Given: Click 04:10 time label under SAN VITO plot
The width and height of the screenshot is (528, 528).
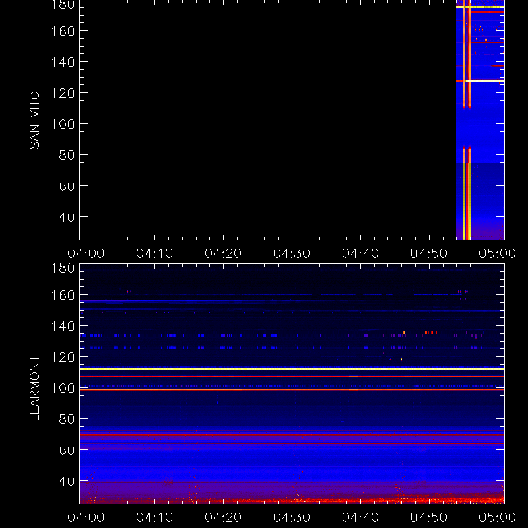Looking at the screenshot, I should pyautogui.click(x=154, y=253).
